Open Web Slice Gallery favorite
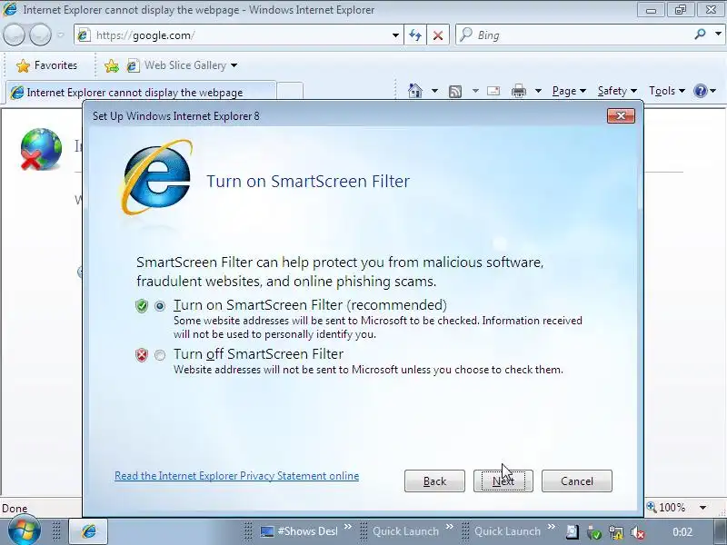 click(x=176, y=65)
